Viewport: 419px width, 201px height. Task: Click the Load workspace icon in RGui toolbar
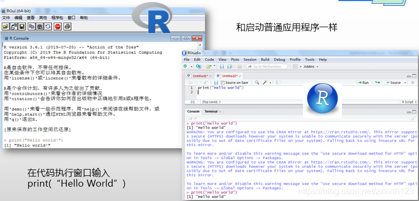pyautogui.click(x=13, y=26)
